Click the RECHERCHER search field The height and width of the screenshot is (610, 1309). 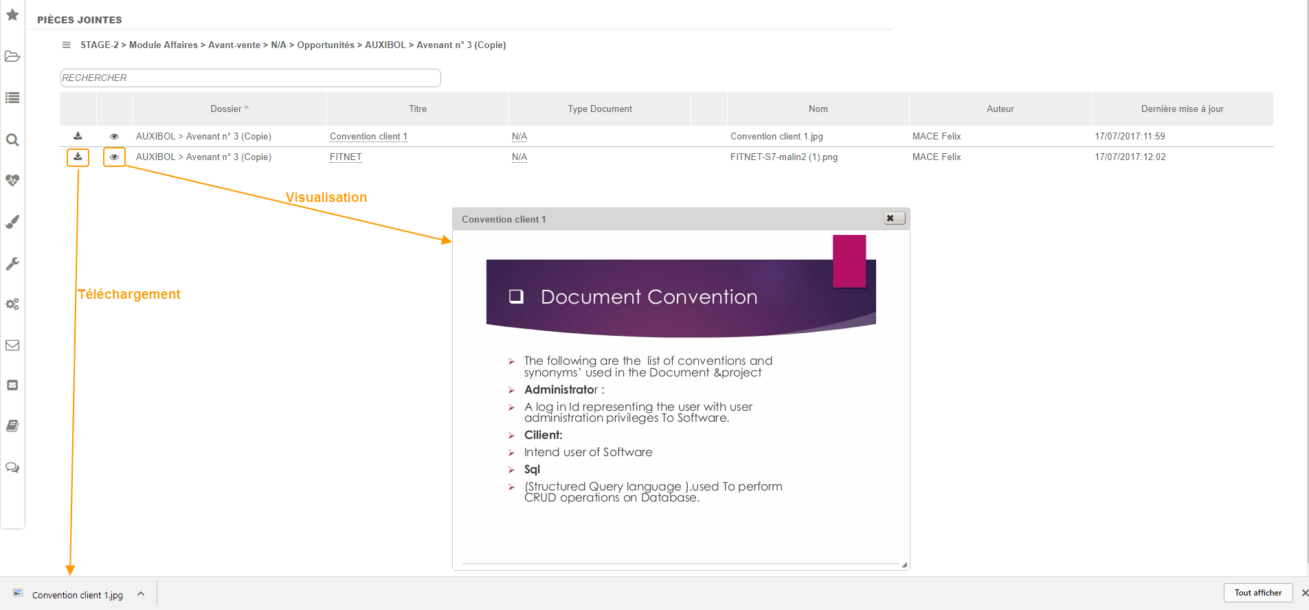pos(250,78)
